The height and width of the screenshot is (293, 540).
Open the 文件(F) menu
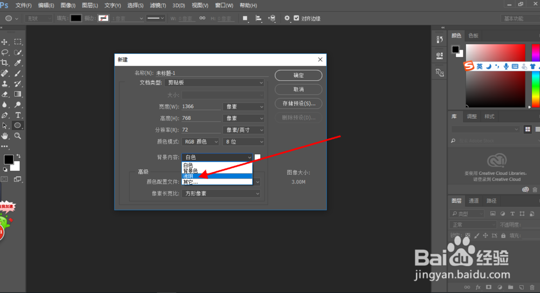click(23, 5)
